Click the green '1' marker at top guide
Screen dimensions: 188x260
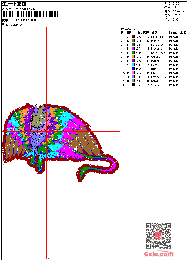point(37,28)
